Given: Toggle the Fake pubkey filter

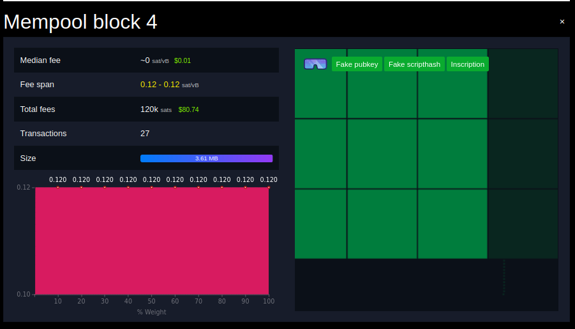Looking at the screenshot, I should [x=357, y=64].
